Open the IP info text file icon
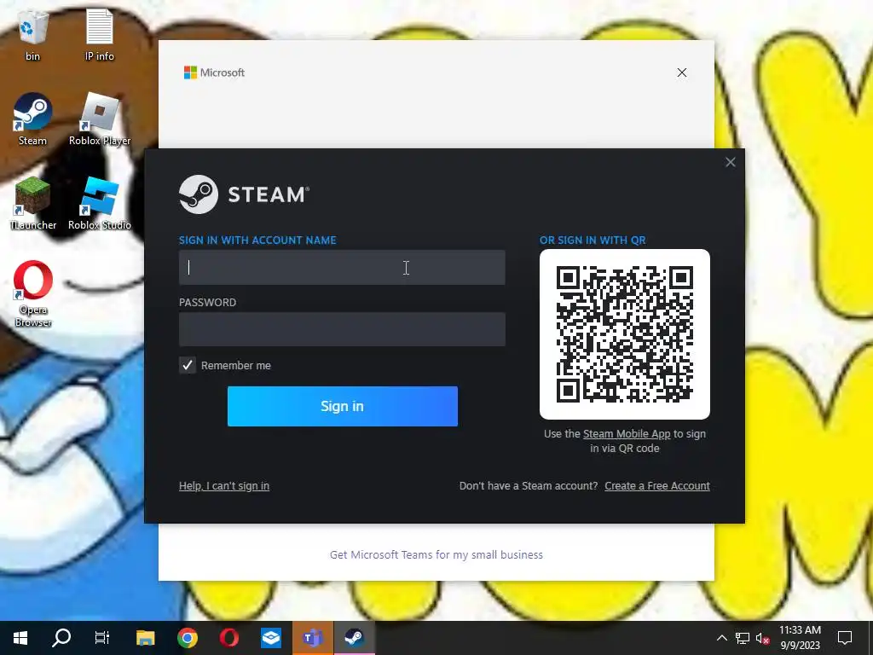 tap(100, 34)
